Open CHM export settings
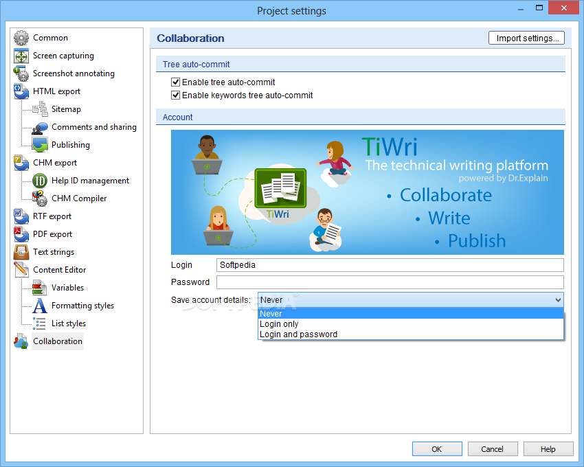584x467 pixels. (x=55, y=163)
